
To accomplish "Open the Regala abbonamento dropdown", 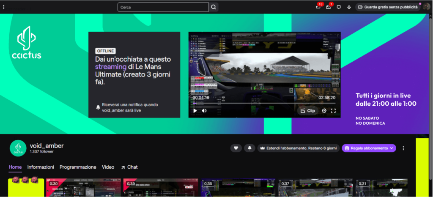I will coord(369,148).
